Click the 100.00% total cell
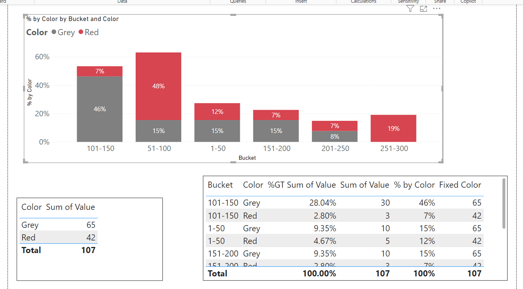Image resolution: width=523 pixels, height=289 pixels. 319,273
